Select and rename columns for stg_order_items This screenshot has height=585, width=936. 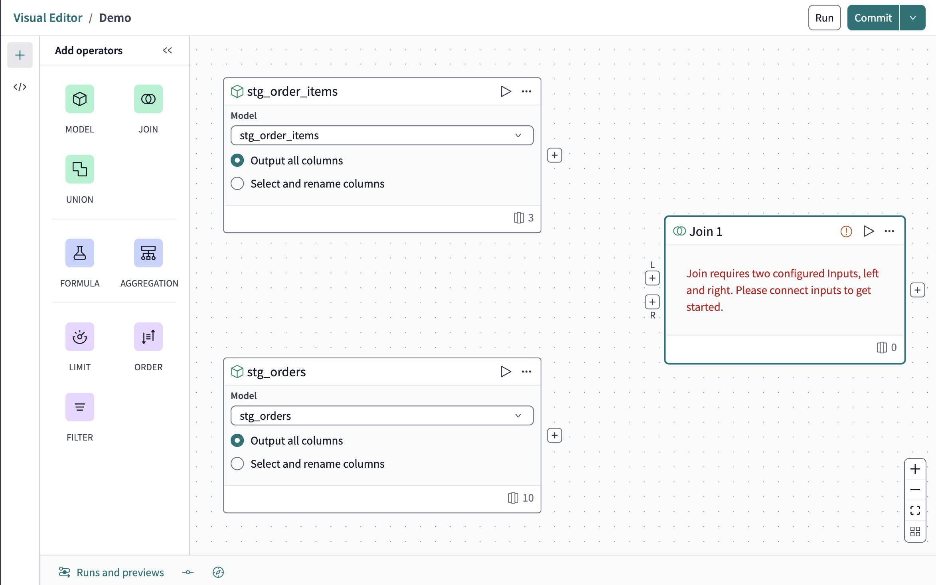[x=237, y=183]
